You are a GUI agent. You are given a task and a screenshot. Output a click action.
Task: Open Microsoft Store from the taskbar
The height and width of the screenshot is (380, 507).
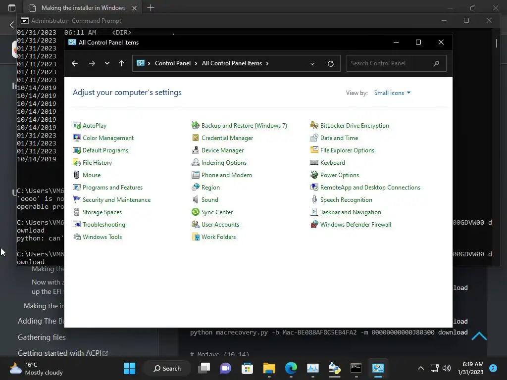247,368
